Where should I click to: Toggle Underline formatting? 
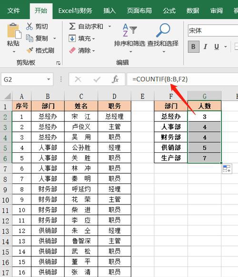[x=217, y=47]
